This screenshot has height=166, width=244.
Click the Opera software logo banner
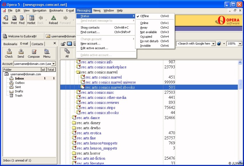tap(227, 20)
